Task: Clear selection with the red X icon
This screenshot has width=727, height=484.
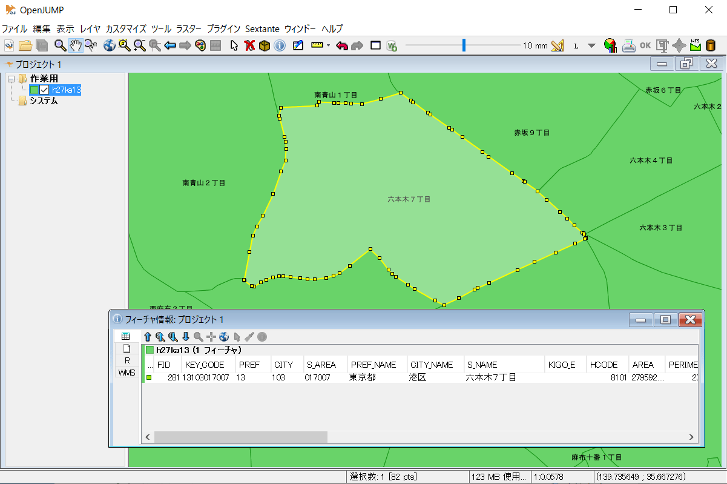Action: point(249,45)
